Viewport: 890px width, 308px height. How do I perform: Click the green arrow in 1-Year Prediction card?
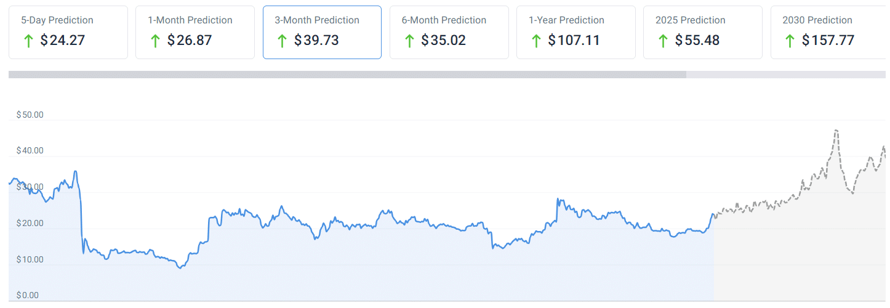click(x=536, y=41)
